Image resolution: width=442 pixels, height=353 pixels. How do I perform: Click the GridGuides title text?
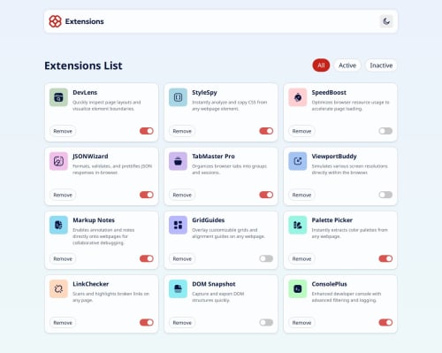(x=209, y=220)
